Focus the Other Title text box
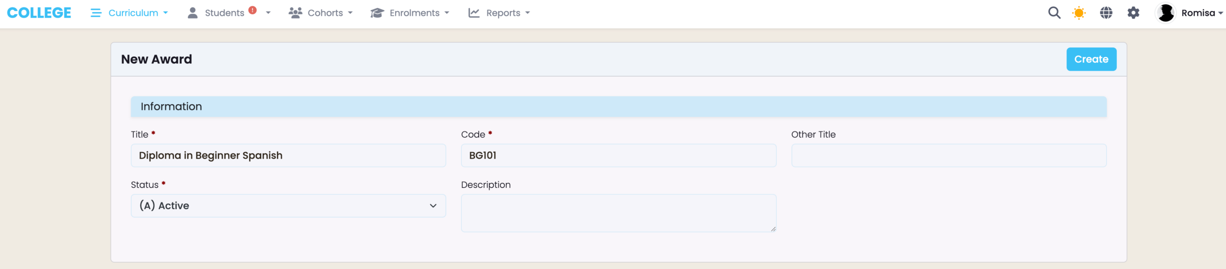 949,156
